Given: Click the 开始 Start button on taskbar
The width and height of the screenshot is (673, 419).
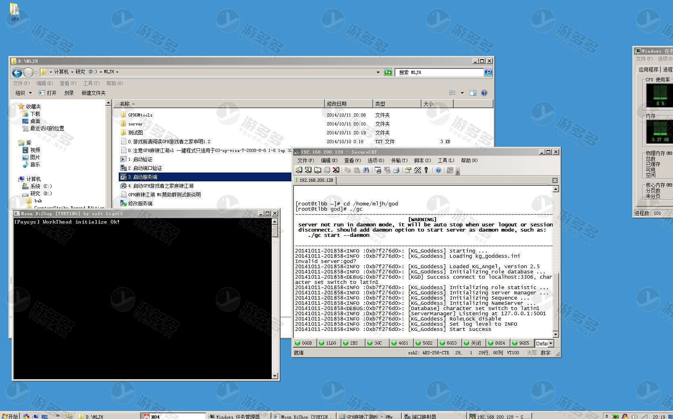Looking at the screenshot, I should pos(10,416).
